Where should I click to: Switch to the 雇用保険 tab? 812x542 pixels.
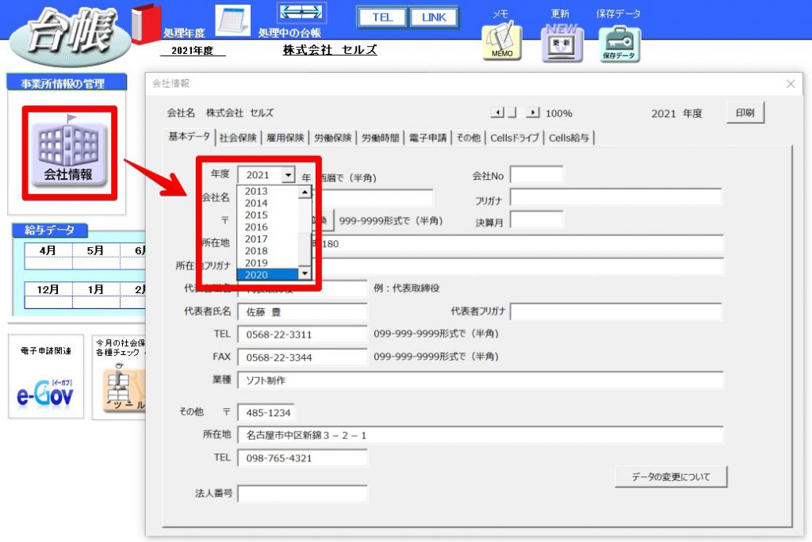[285, 138]
